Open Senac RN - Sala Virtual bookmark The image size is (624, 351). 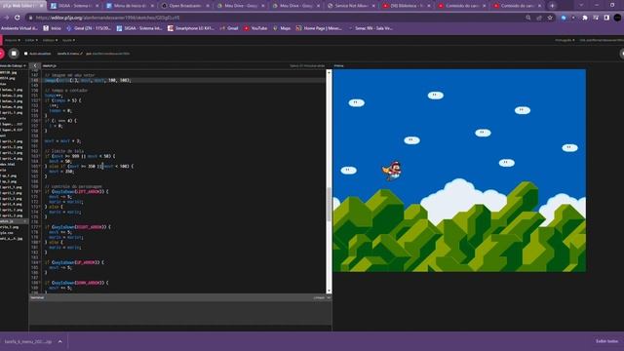[x=370, y=28]
